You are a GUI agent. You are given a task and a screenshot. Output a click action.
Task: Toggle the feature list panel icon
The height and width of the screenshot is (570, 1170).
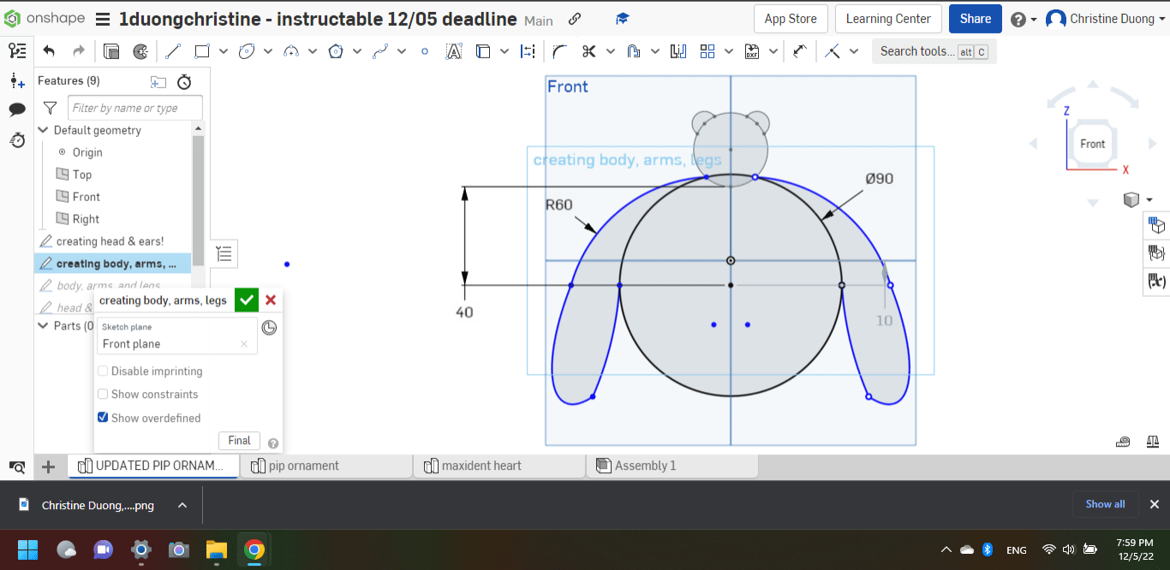coord(17,51)
